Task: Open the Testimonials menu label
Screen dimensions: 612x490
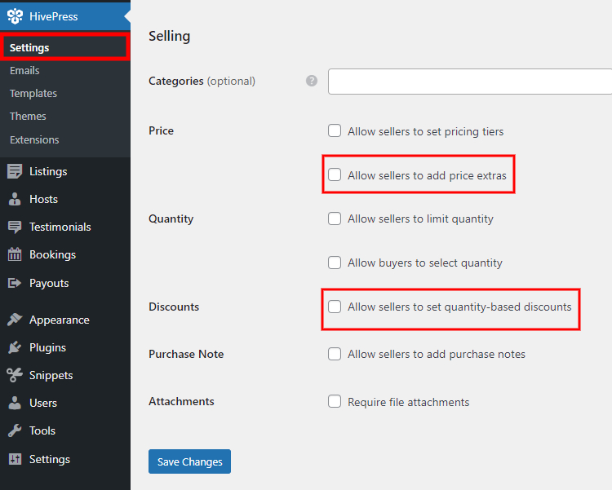Action: pyautogui.click(x=60, y=227)
